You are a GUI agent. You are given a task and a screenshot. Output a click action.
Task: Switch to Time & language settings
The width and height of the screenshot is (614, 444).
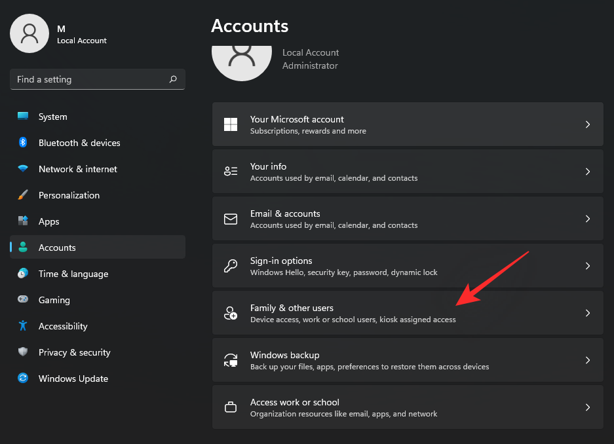click(x=73, y=274)
